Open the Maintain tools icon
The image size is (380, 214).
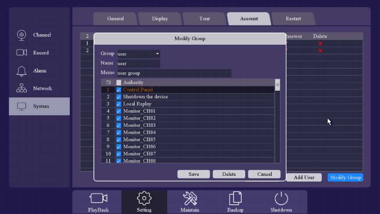[190, 198]
